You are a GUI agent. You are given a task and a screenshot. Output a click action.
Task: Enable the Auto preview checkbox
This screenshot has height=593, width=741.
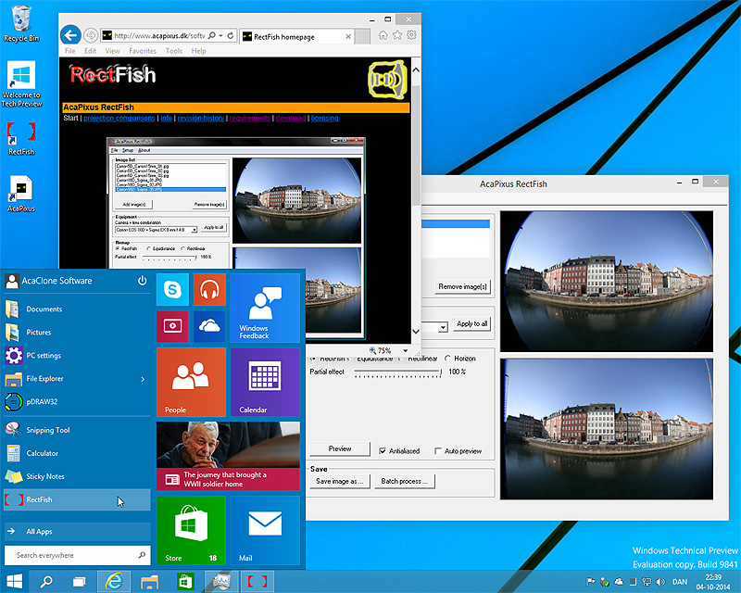click(438, 451)
